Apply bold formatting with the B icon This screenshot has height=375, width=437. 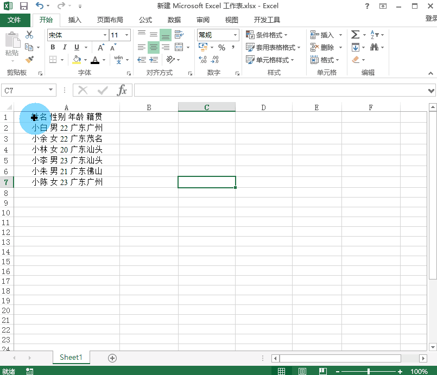pos(53,47)
